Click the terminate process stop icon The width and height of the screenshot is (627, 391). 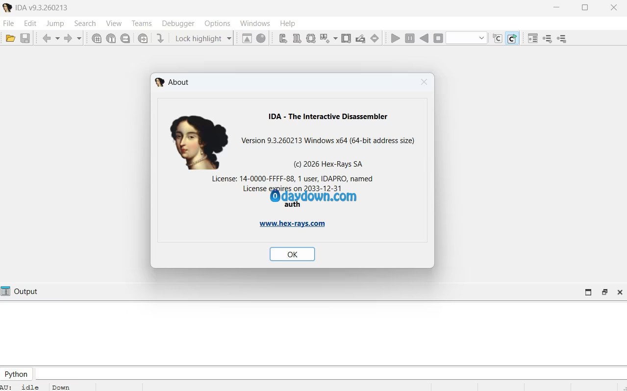(438, 38)
